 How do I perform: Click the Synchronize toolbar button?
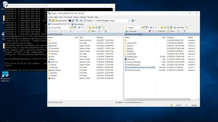61,21
